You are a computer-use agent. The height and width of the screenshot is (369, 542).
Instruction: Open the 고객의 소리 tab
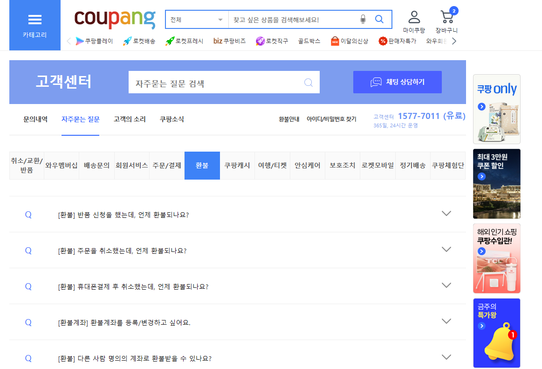point(130,119)
